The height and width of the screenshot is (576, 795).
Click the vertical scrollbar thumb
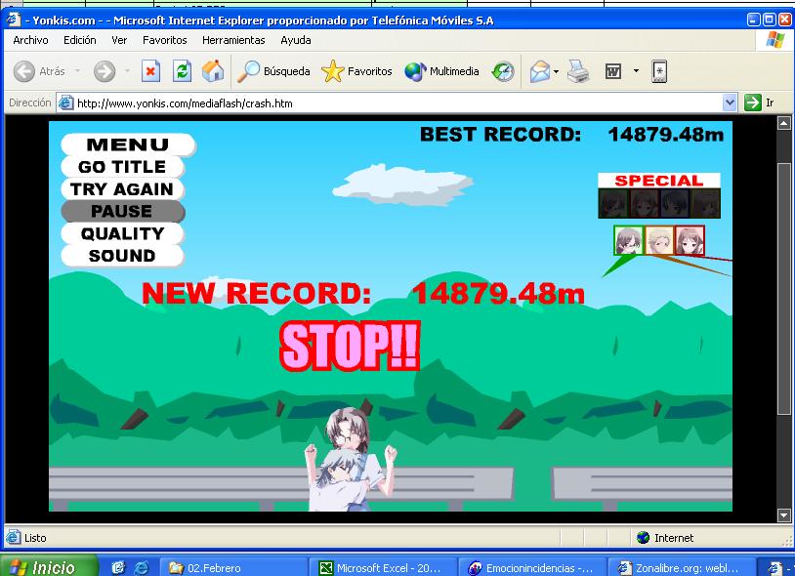tap(784, 290)
